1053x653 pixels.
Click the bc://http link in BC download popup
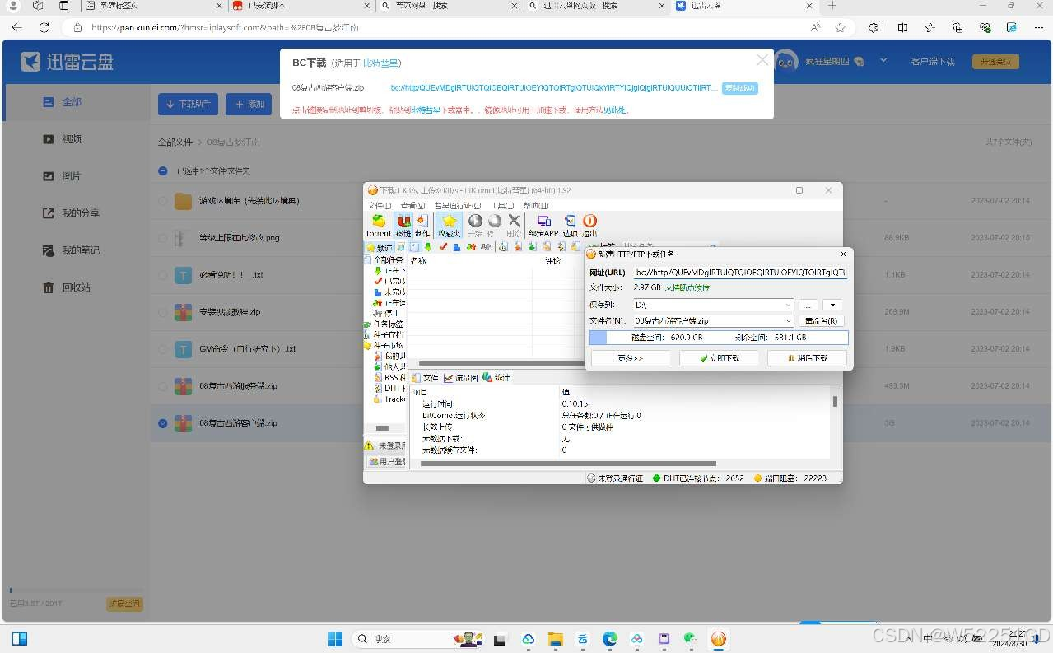[x=554, y=88]
